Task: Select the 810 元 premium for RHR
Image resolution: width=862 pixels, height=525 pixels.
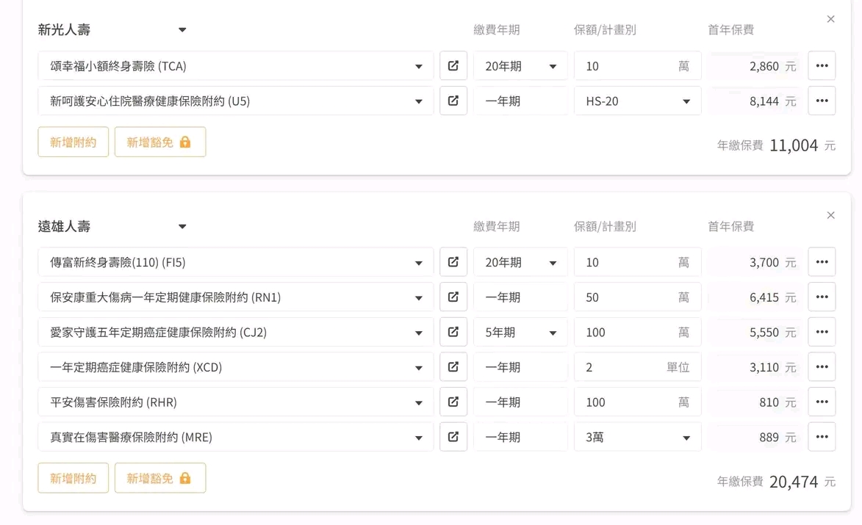Action: [777, 402]
